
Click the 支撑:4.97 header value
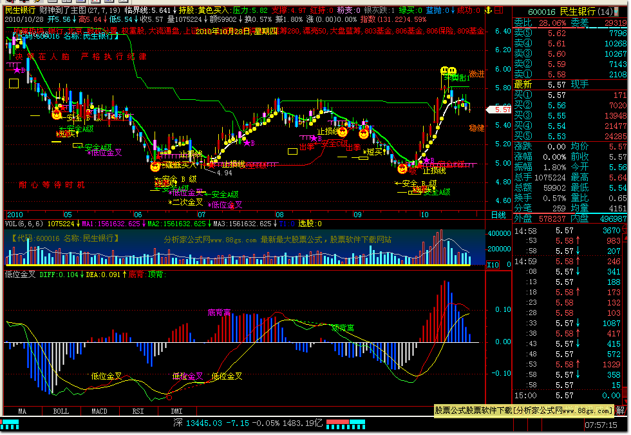[289, 10]
